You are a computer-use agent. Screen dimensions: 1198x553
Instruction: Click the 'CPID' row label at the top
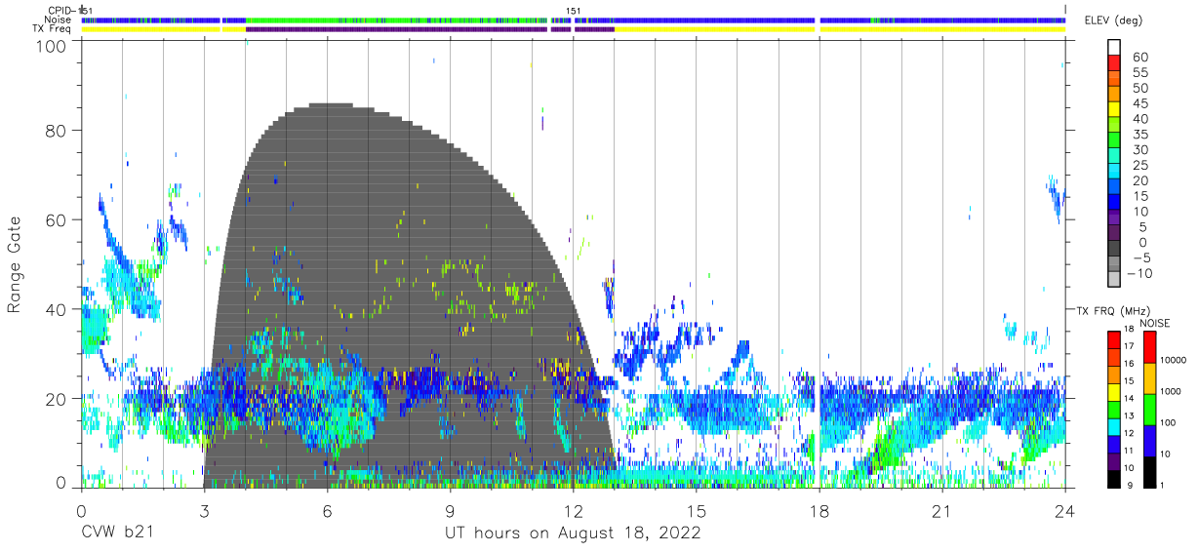(x=59, y=11)
